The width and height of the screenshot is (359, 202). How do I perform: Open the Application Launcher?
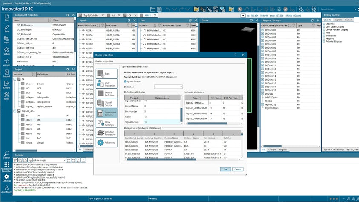tap(6, 167)
